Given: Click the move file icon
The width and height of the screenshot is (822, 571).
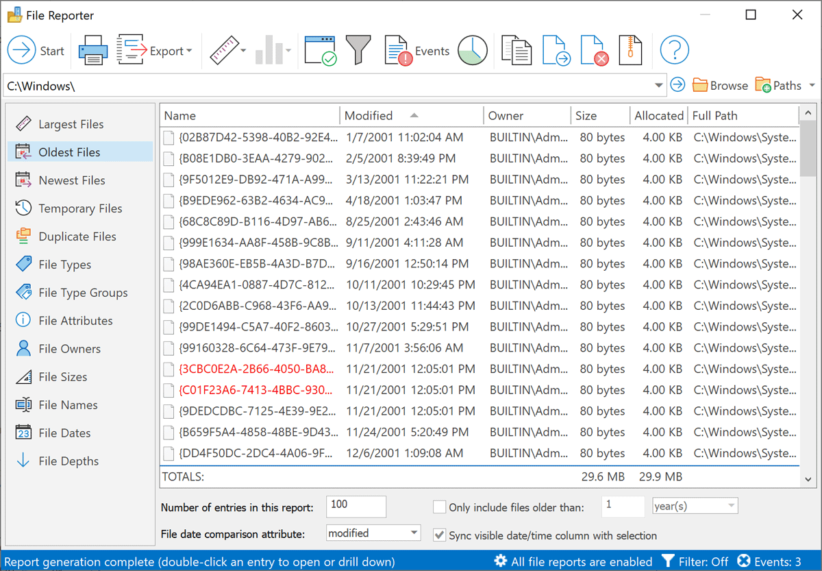Looking at the screenshot, I should 556,51.
